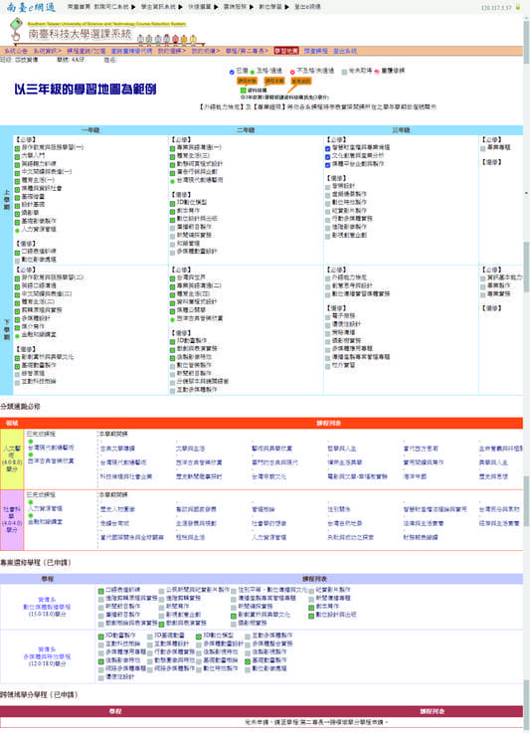Click gray status icon beside 知識管理
The image size is (530, 733).
point(172,244)
